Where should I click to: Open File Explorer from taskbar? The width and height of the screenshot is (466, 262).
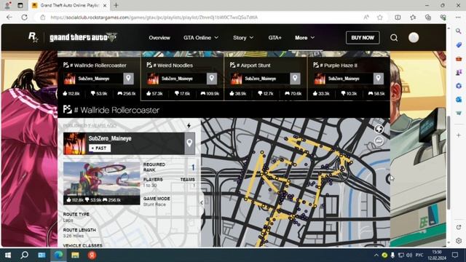pyautogui.click(x=75, y=255)
